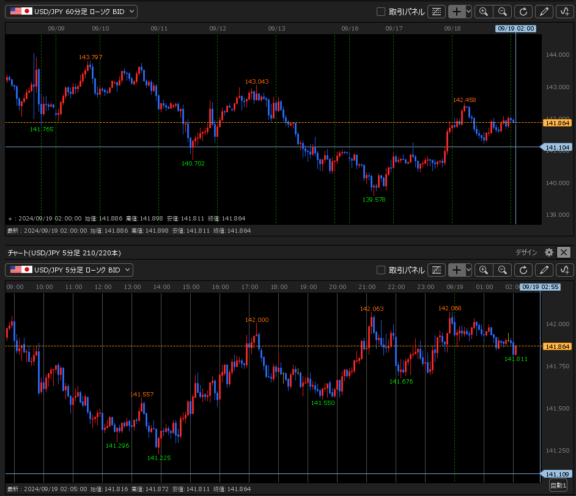Enable 取引パネル checkbox on 60-minute chart
Image resolution: width=576 pixels, height=496 pixels.
[x=381, y=12]
